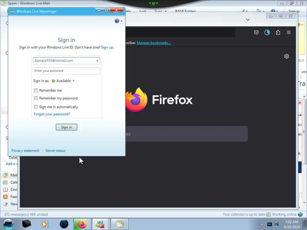Click the Firefox address bar
This screenshot has height=230, width=307.
180,32
